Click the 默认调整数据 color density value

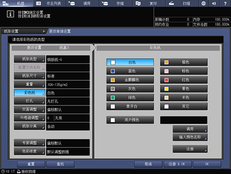(x=68, y=152)
